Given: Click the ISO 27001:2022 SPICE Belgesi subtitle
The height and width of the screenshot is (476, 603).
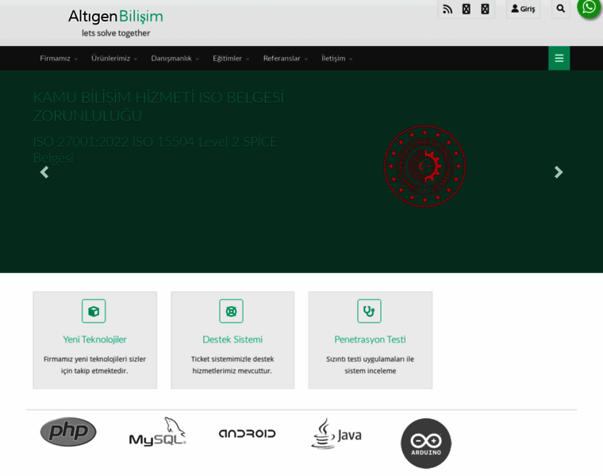Looking at the screenshot, I should pos(155,150).
